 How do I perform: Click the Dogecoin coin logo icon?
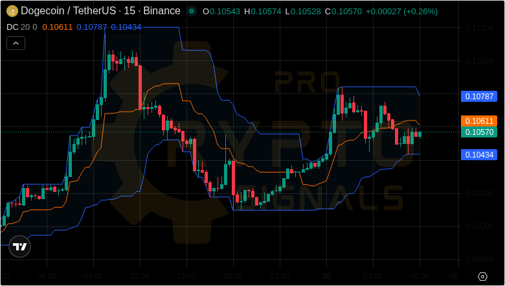pyautogui.click(x=12, y=11)
